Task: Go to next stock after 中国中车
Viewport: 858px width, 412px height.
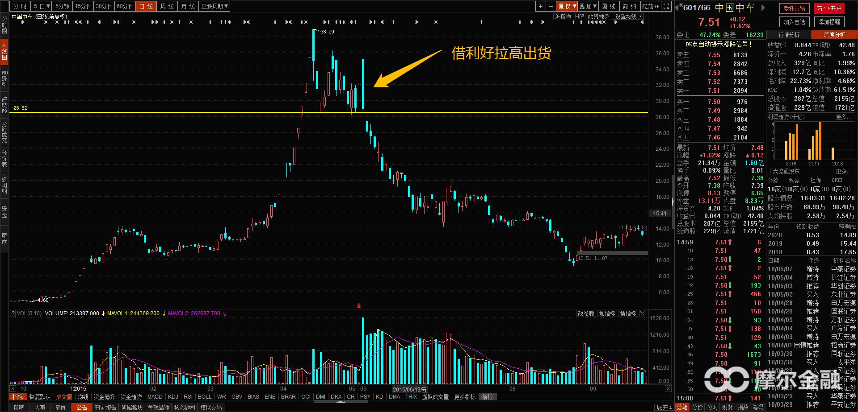Action: point(763,8)
